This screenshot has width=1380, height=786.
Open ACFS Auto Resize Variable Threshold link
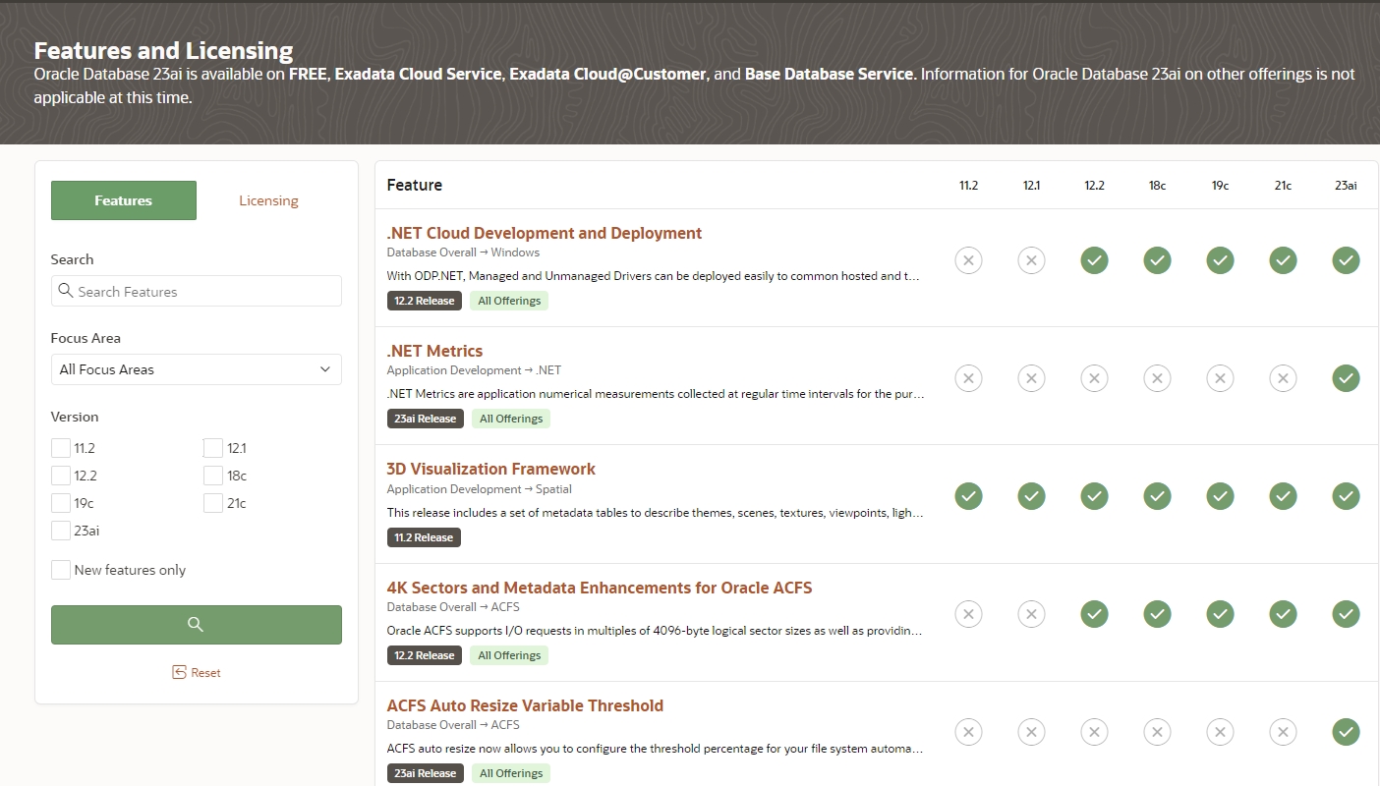(525, 705)
